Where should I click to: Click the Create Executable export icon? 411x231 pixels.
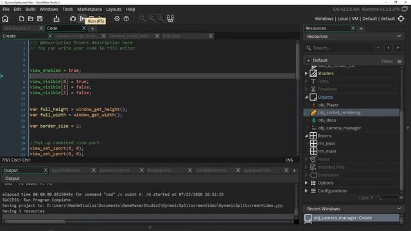[57, 19]
